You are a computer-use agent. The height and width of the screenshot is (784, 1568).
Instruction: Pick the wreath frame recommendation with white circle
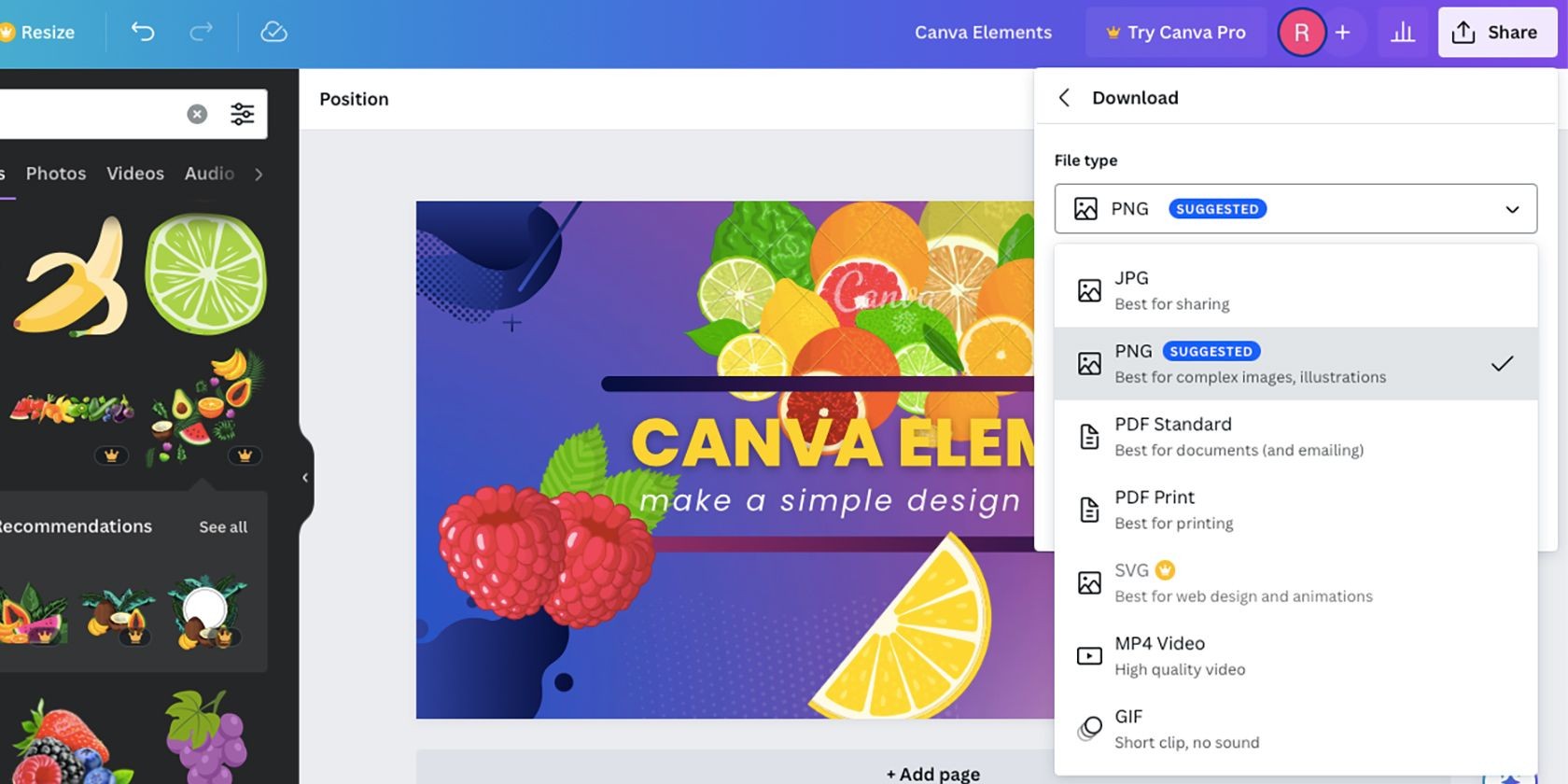click(x=206, y=611)
